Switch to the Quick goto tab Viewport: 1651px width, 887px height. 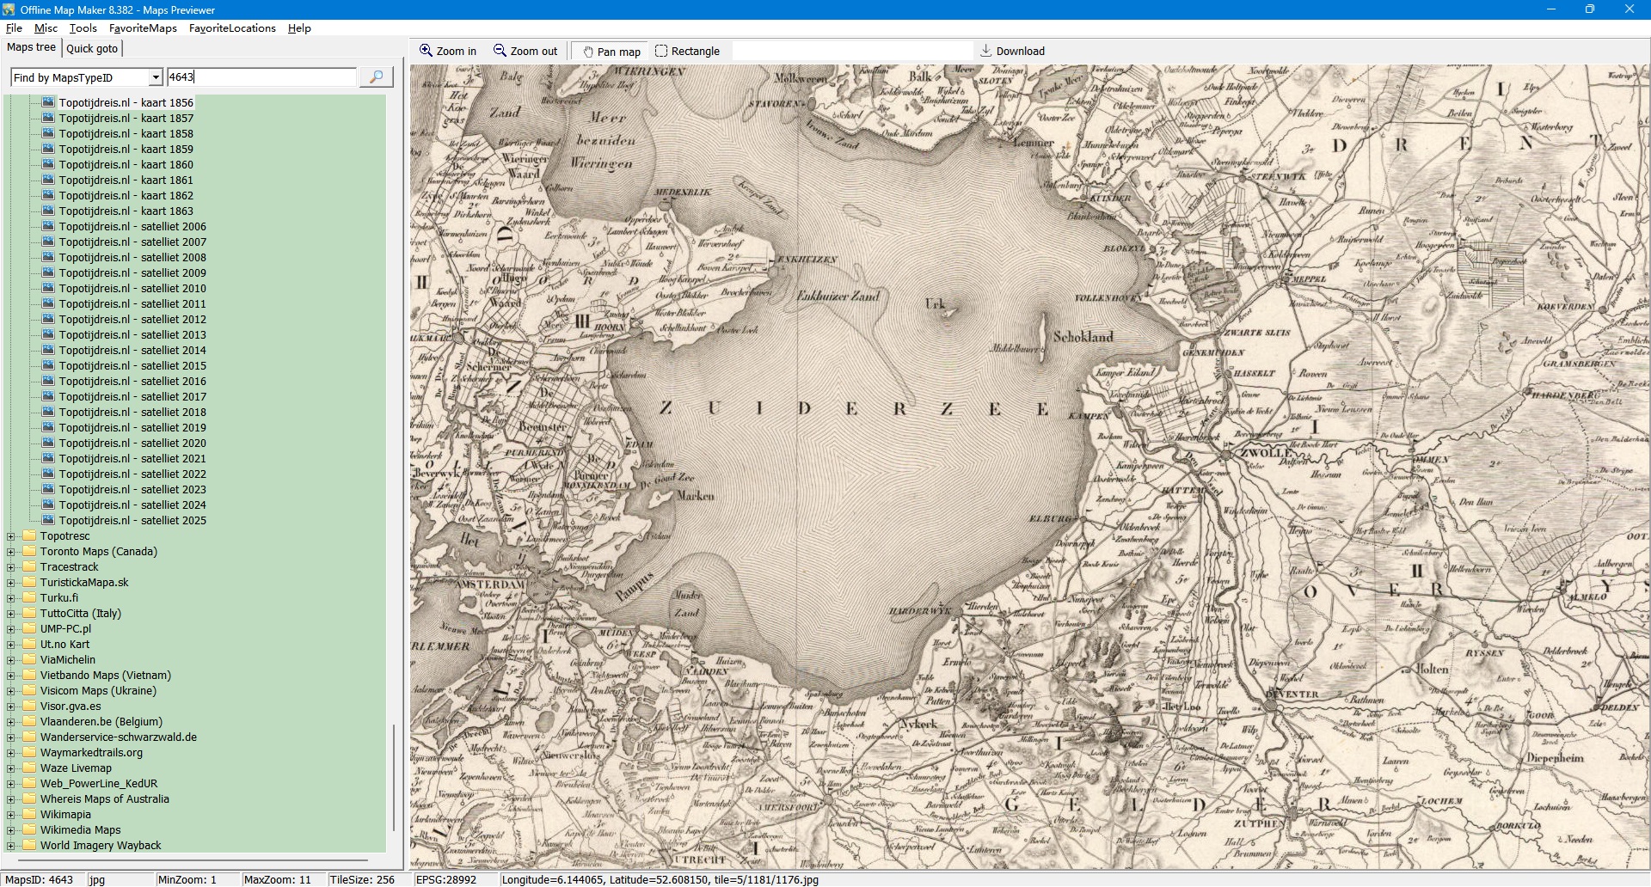(92, 48)
